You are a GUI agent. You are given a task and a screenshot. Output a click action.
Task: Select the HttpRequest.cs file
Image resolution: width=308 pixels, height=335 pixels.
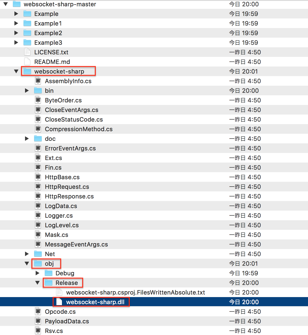(67, 187)
